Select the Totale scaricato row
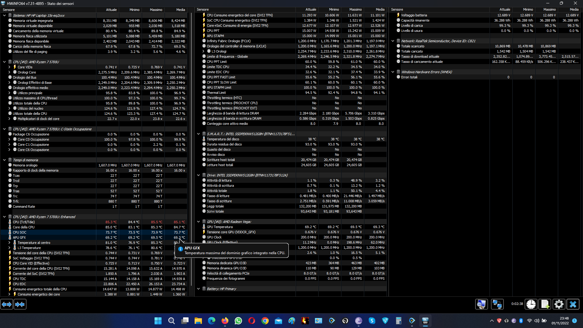Image resolution: width=583 pixels, height=328 pixels. tap(485, 46)
